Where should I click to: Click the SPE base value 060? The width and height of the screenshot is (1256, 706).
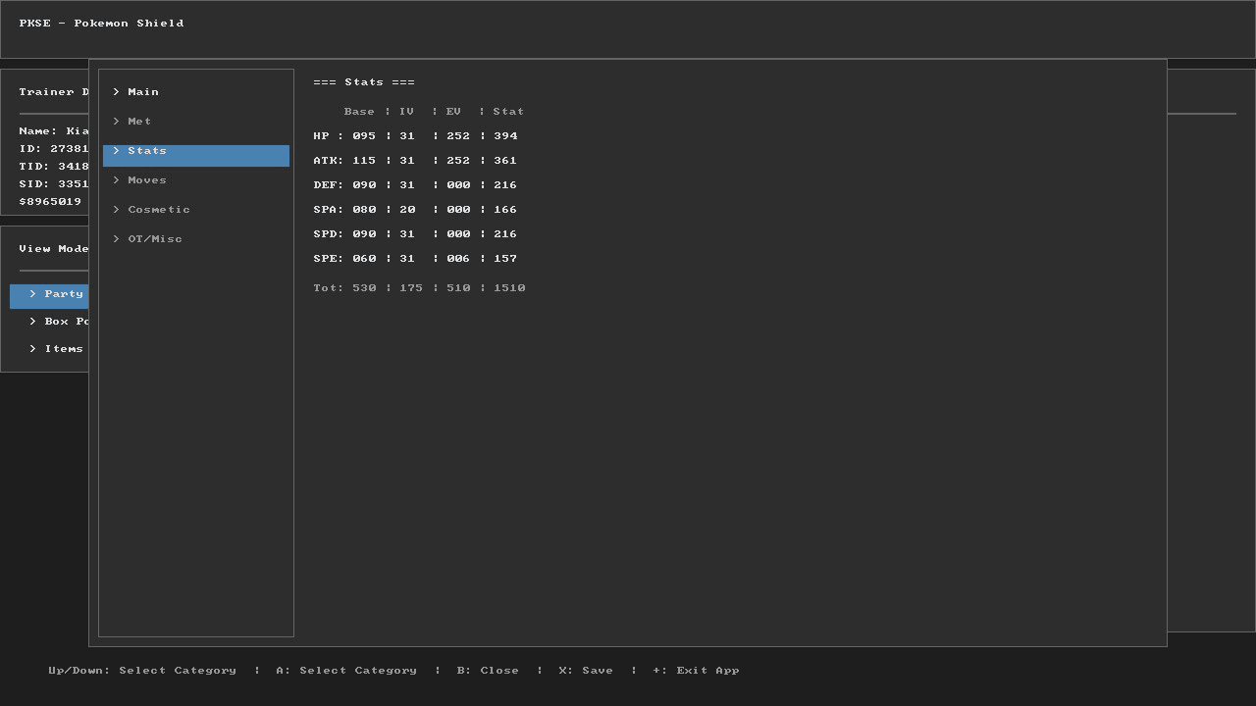364,259
